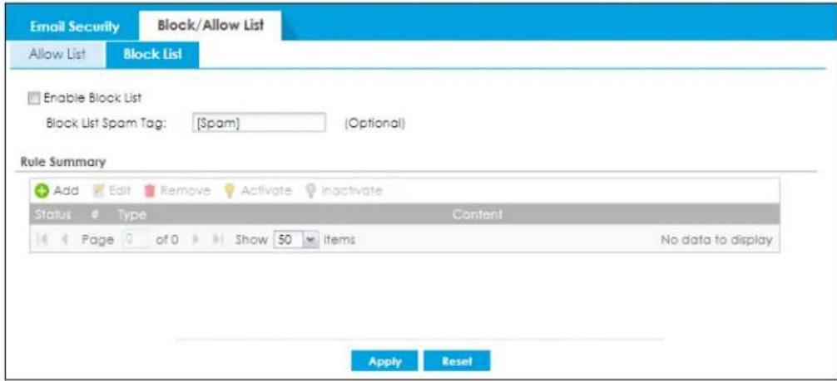Enable the Block List checkbox
The image size is (837, 381).
tap(33, 98)
